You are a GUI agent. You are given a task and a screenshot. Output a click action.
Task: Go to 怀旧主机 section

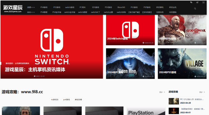pos(173,7)
